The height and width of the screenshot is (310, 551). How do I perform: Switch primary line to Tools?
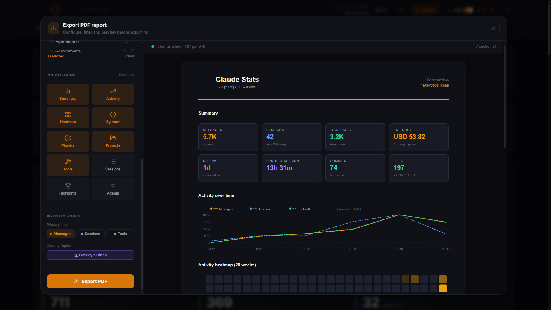click(x=120, y=234)
